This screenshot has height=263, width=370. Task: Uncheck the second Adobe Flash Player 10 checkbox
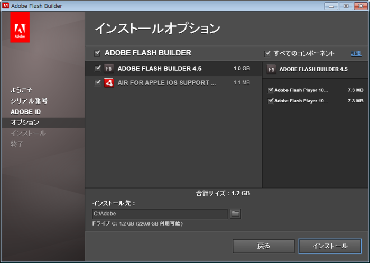coord(271,101)
